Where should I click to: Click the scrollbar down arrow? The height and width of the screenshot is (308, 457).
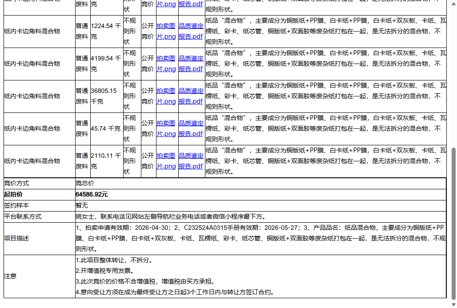(x=453, y=304)
